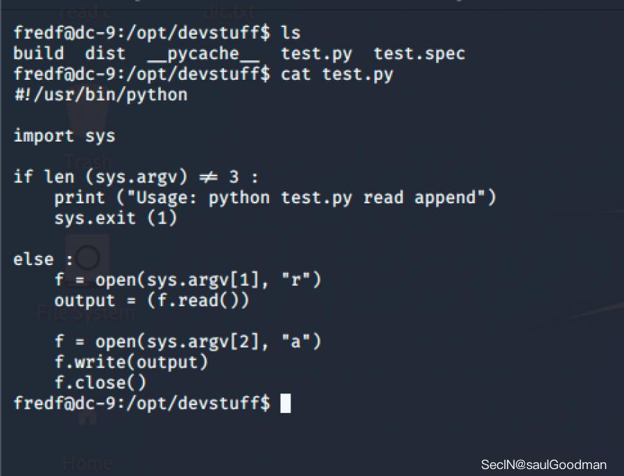The height and width of the screenshot is (476, 624).
Task: Click the terminal cursor block at the prompt
Action: coord(286,403)
